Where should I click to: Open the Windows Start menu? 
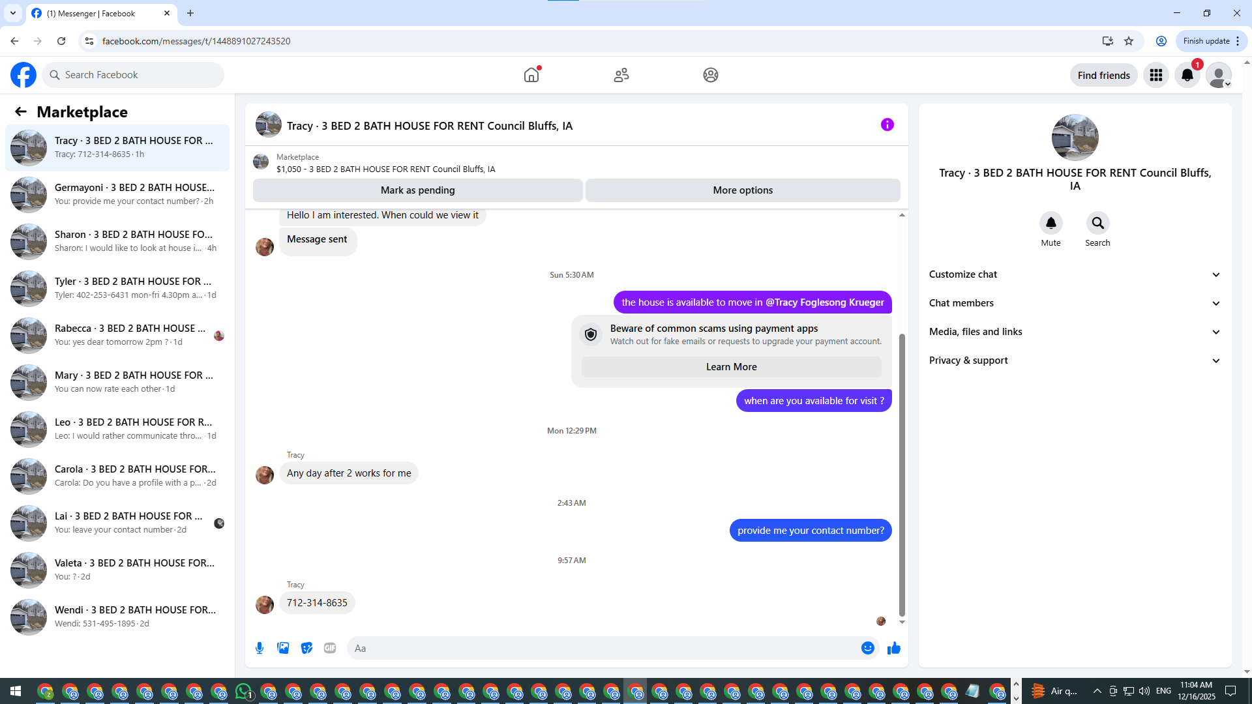(16, 691)
